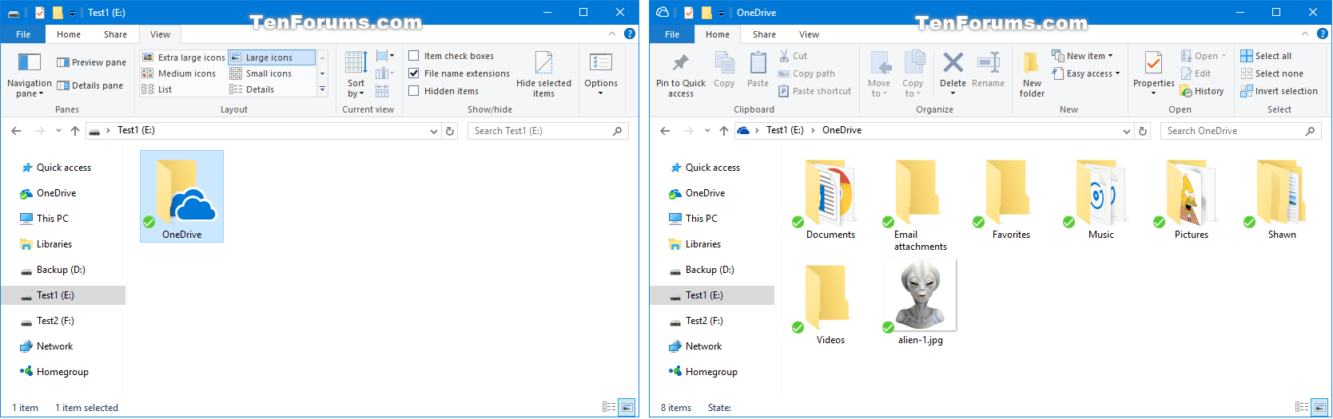Choose Large icons layout
The height and width of the screenshot is (419, 1333).
point(271,57)
